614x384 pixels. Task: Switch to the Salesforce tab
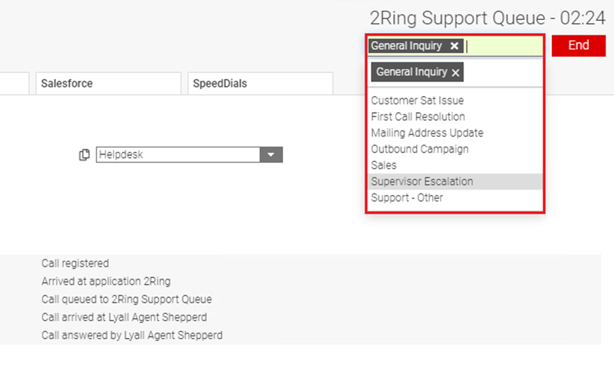coord(108,84)
